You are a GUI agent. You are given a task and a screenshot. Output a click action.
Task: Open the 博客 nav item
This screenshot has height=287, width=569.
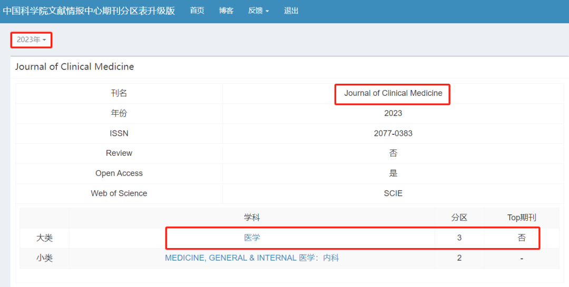[226, 11]
